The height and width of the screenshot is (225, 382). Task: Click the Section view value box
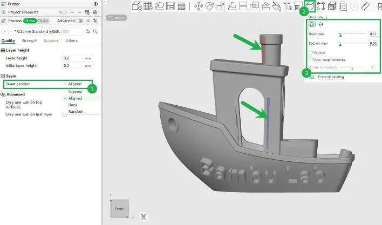(x=373, y=44)
